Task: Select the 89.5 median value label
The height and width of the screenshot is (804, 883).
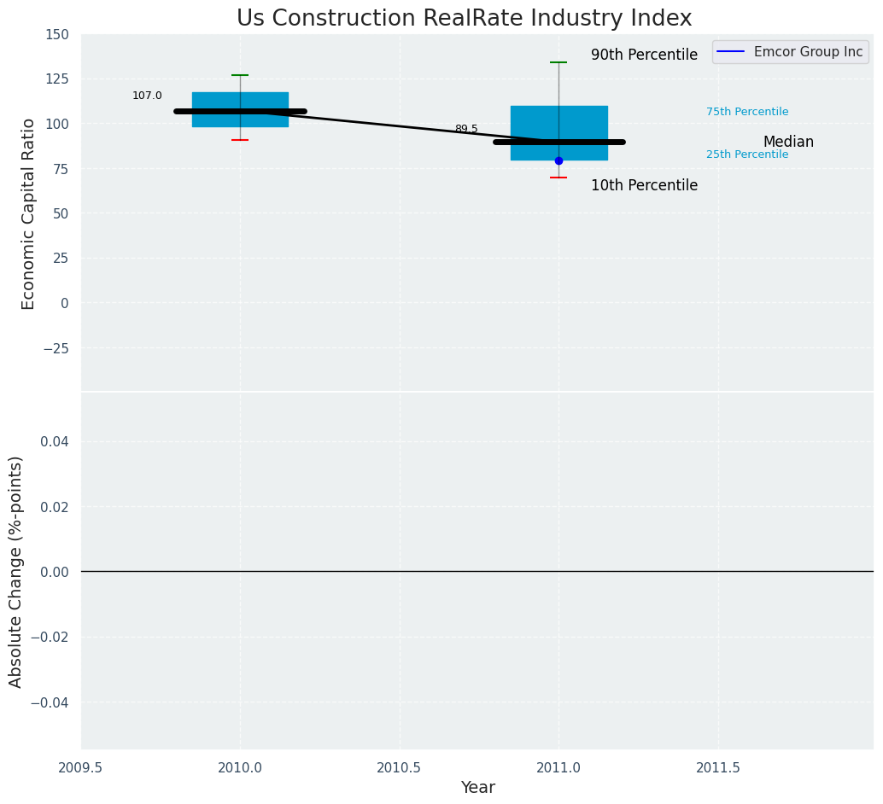Action: click(x=466, y=129)
